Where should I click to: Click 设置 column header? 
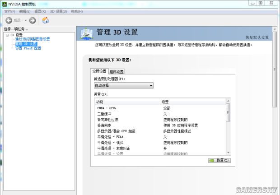[193, 102]
